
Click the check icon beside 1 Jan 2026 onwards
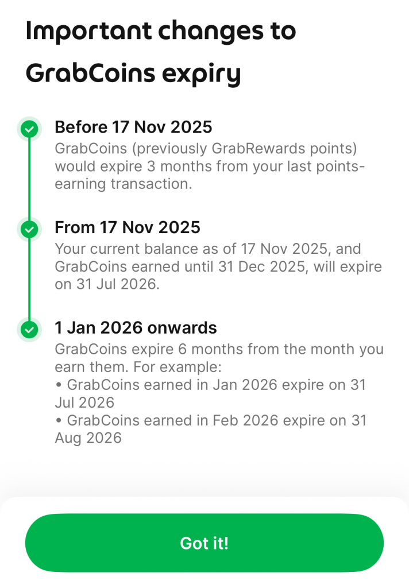point(29,330)
